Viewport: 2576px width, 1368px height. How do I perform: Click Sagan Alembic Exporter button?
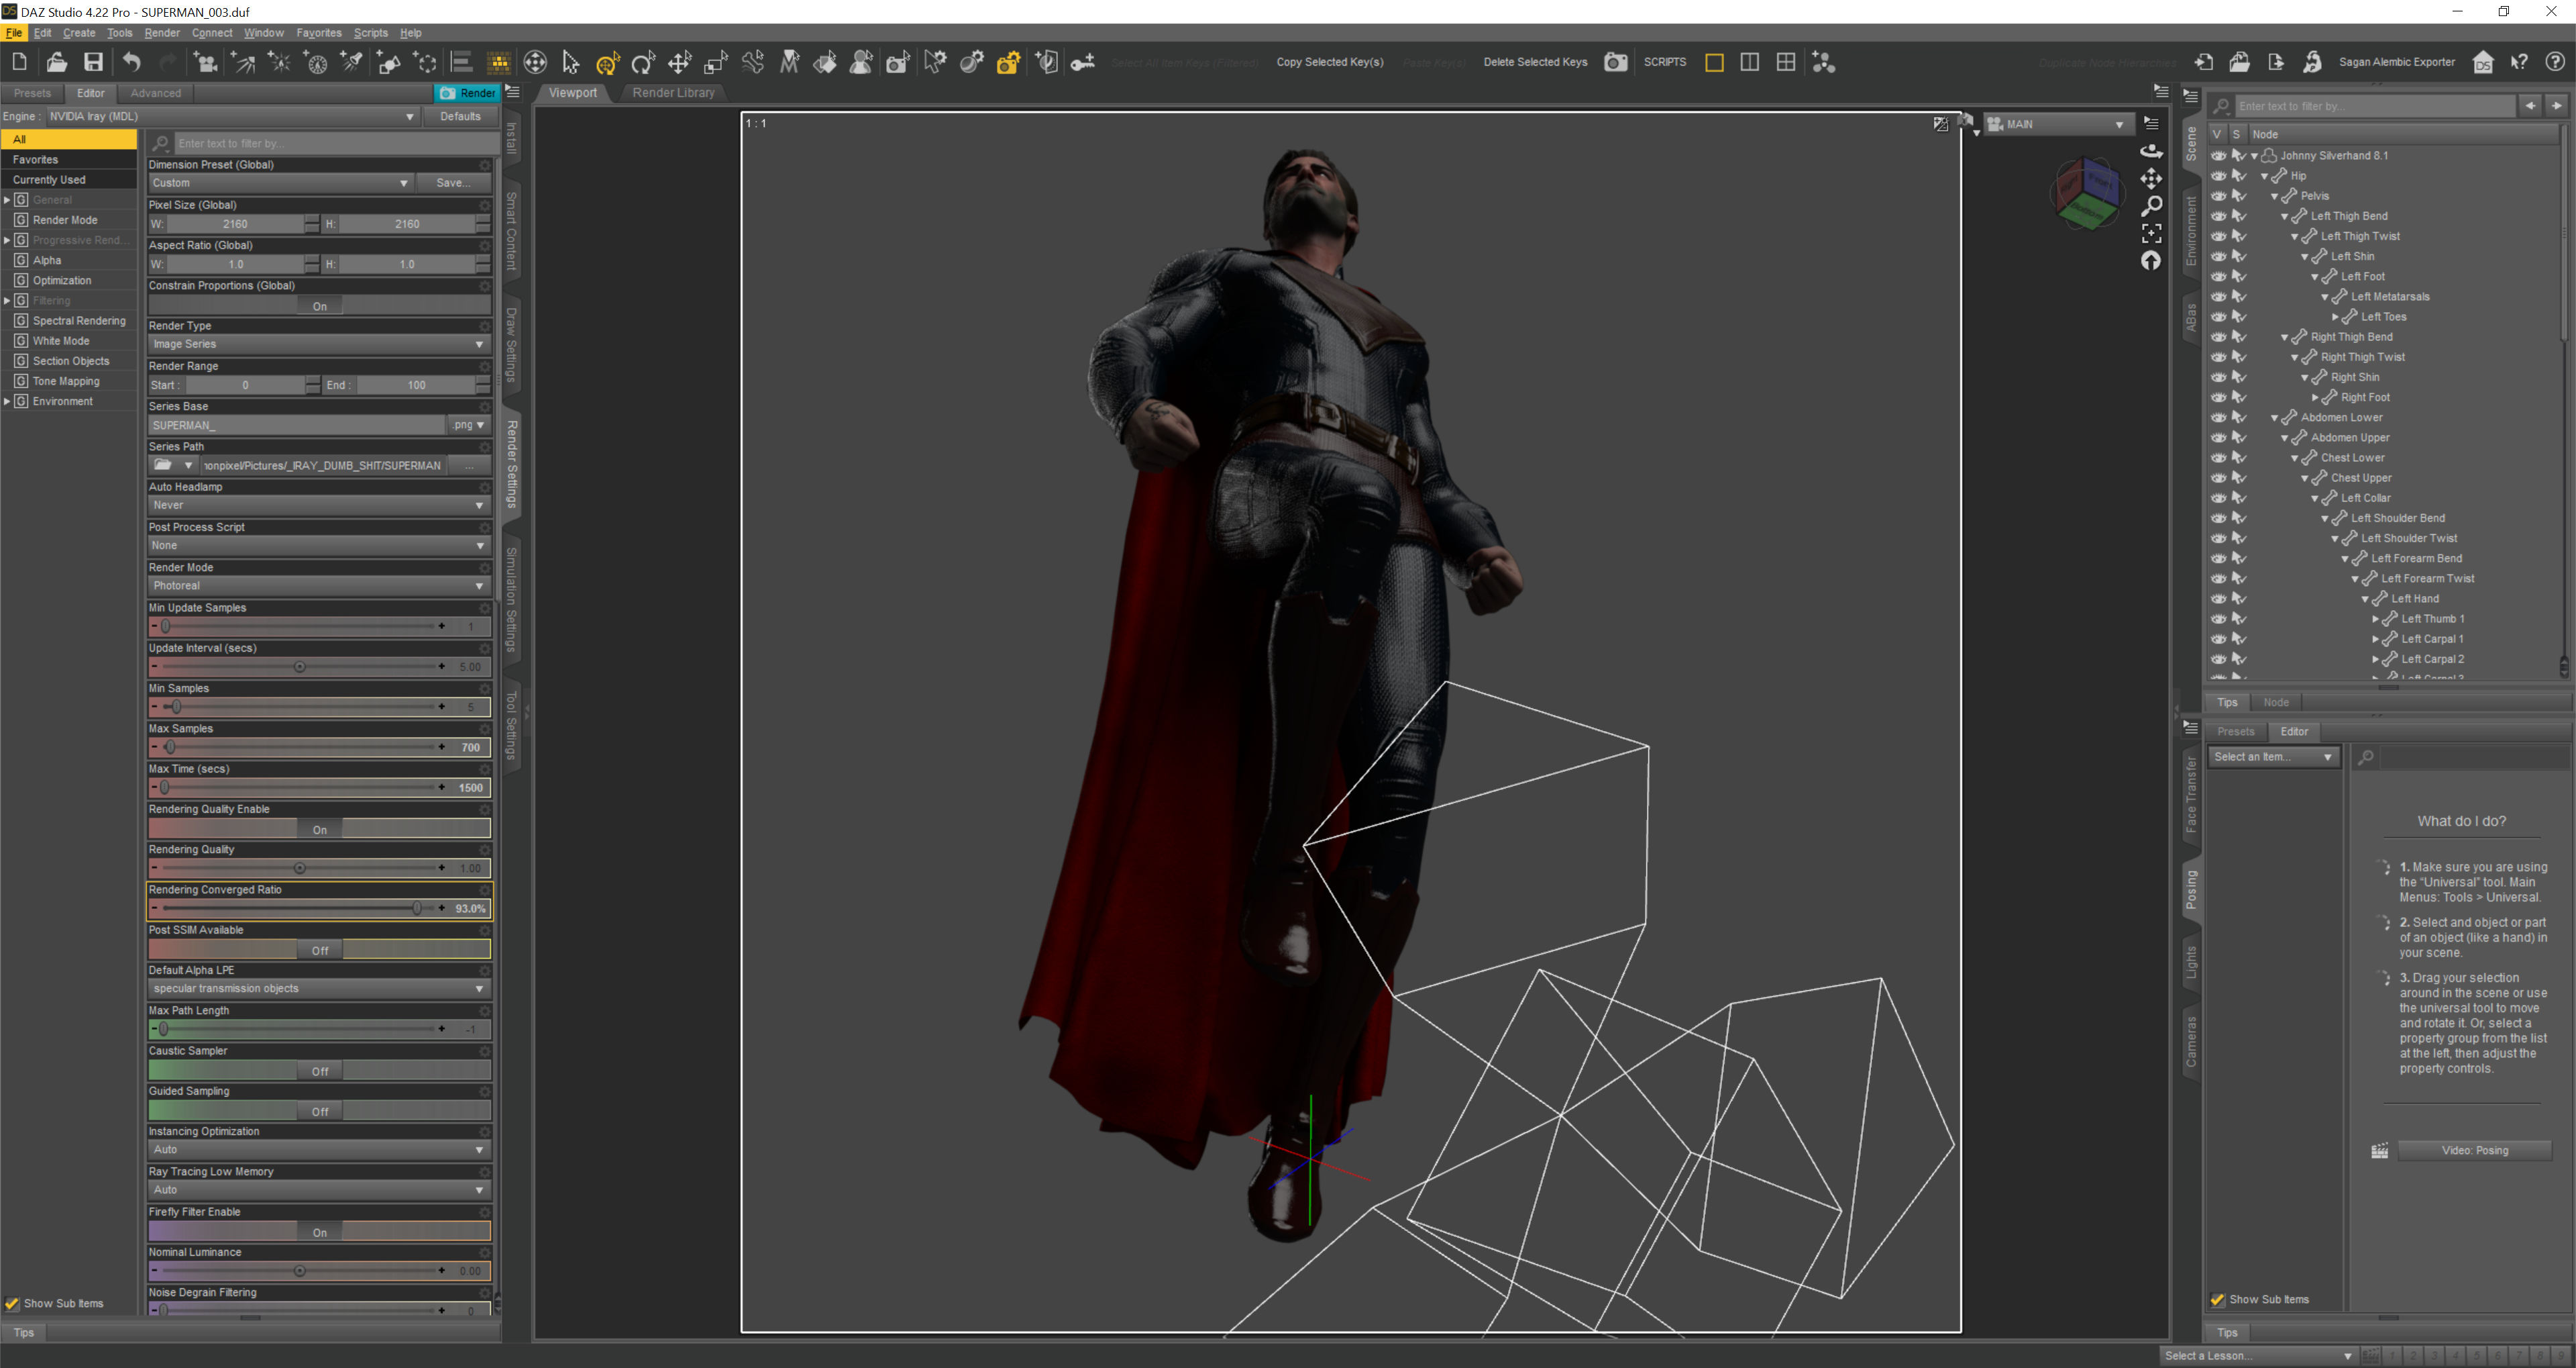tap(2396, 62)
